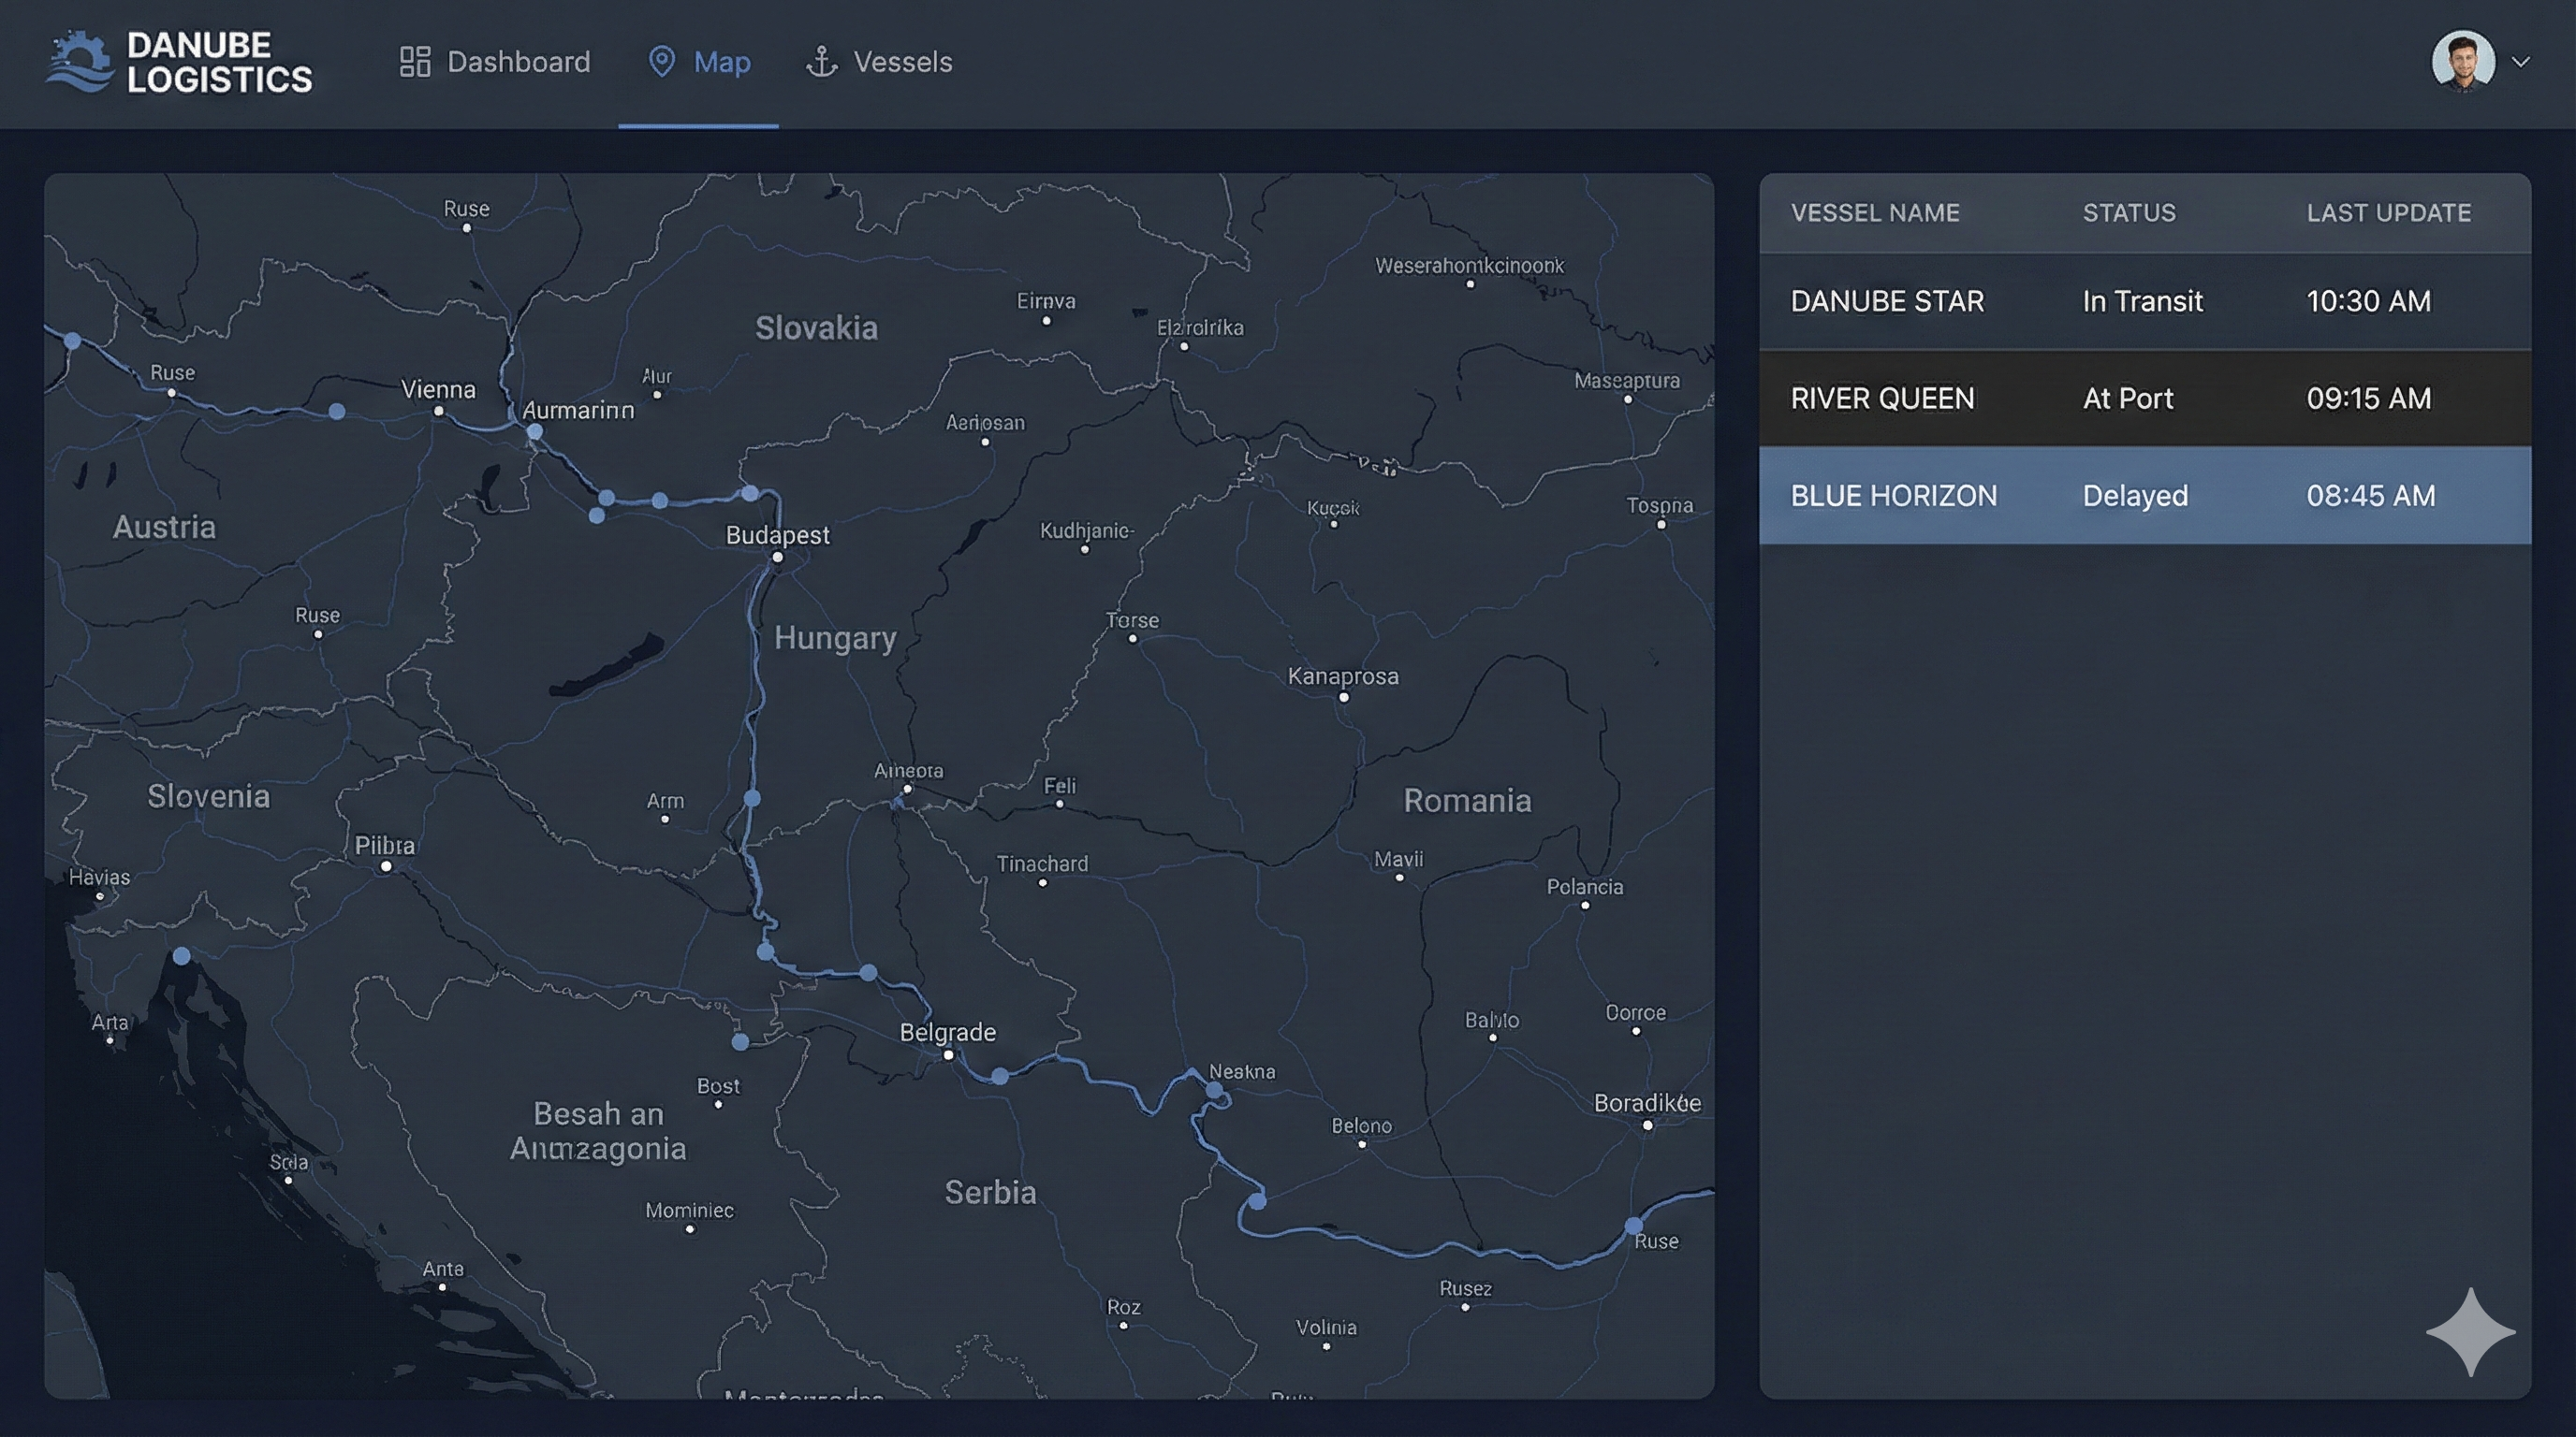Expand the user profile dropdown chevron
The height and width of the screenshot is (1437, 2576).
click(2521, 62)
